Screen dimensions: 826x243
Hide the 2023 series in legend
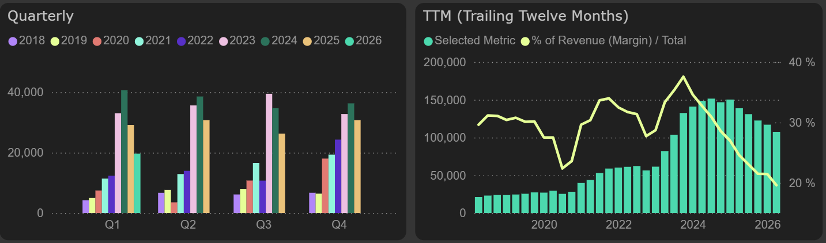pos(238,41)
